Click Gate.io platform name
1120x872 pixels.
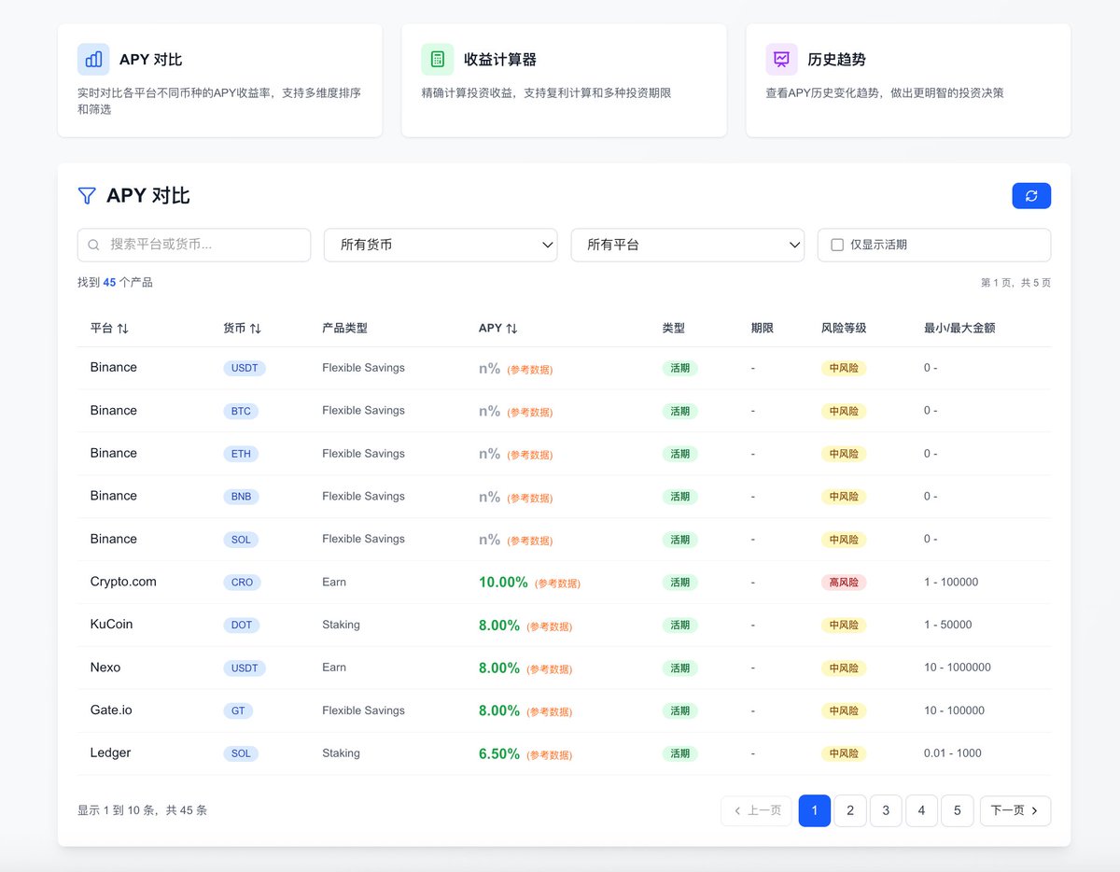click(x=111, y=710)
